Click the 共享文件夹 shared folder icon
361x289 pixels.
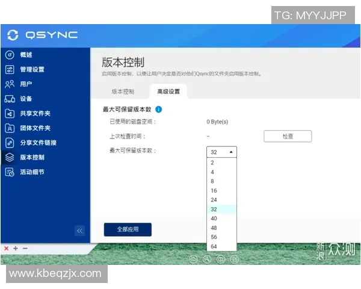10,113
